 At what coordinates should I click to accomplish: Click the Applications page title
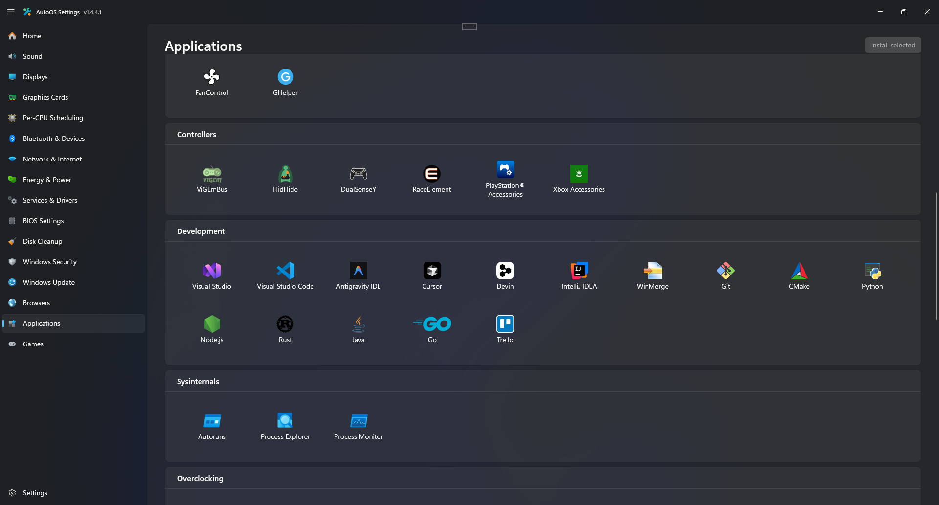point(203,46)
